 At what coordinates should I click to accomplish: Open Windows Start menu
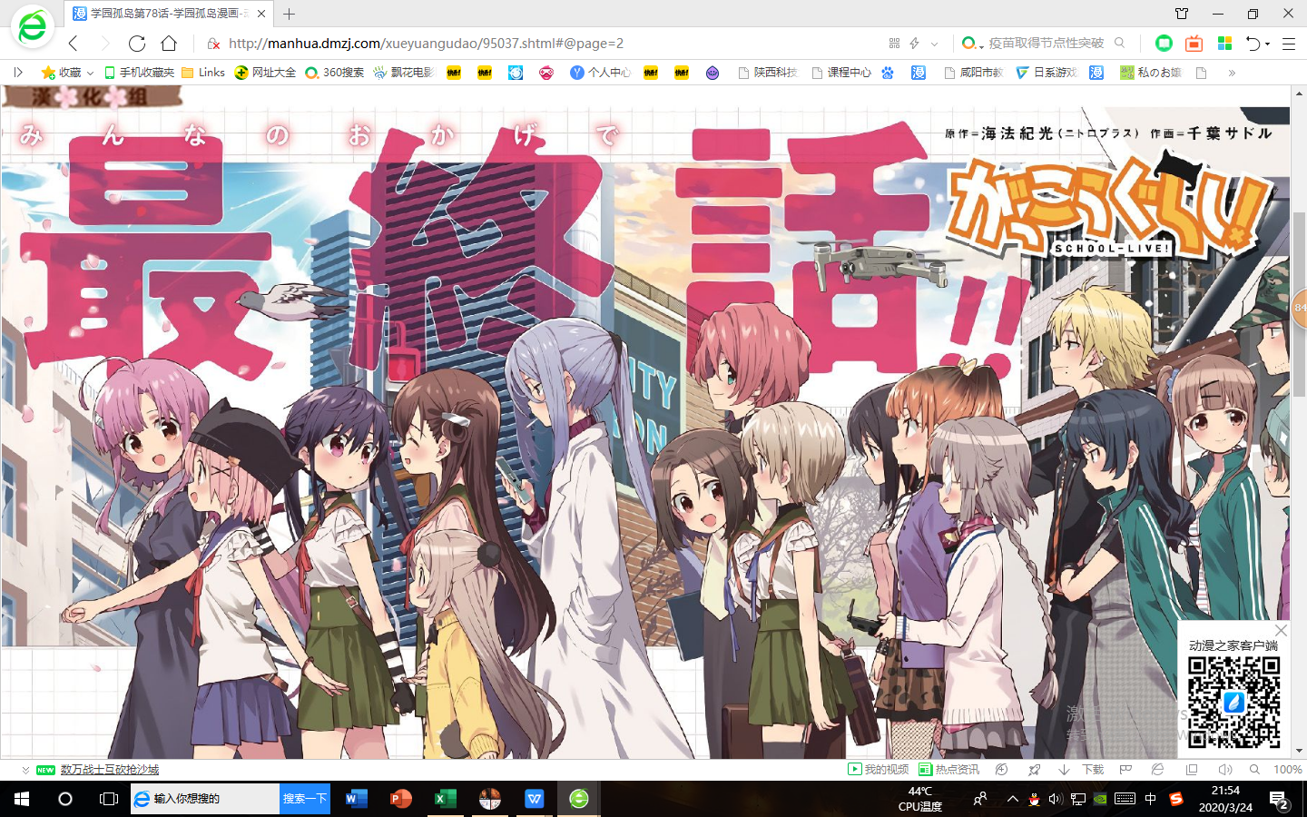click(22, 799)
